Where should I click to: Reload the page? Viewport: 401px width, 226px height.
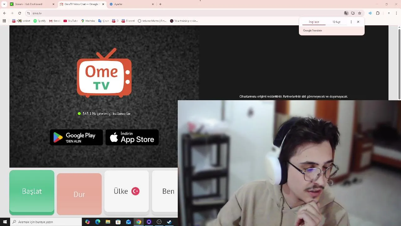pos(19,13)
